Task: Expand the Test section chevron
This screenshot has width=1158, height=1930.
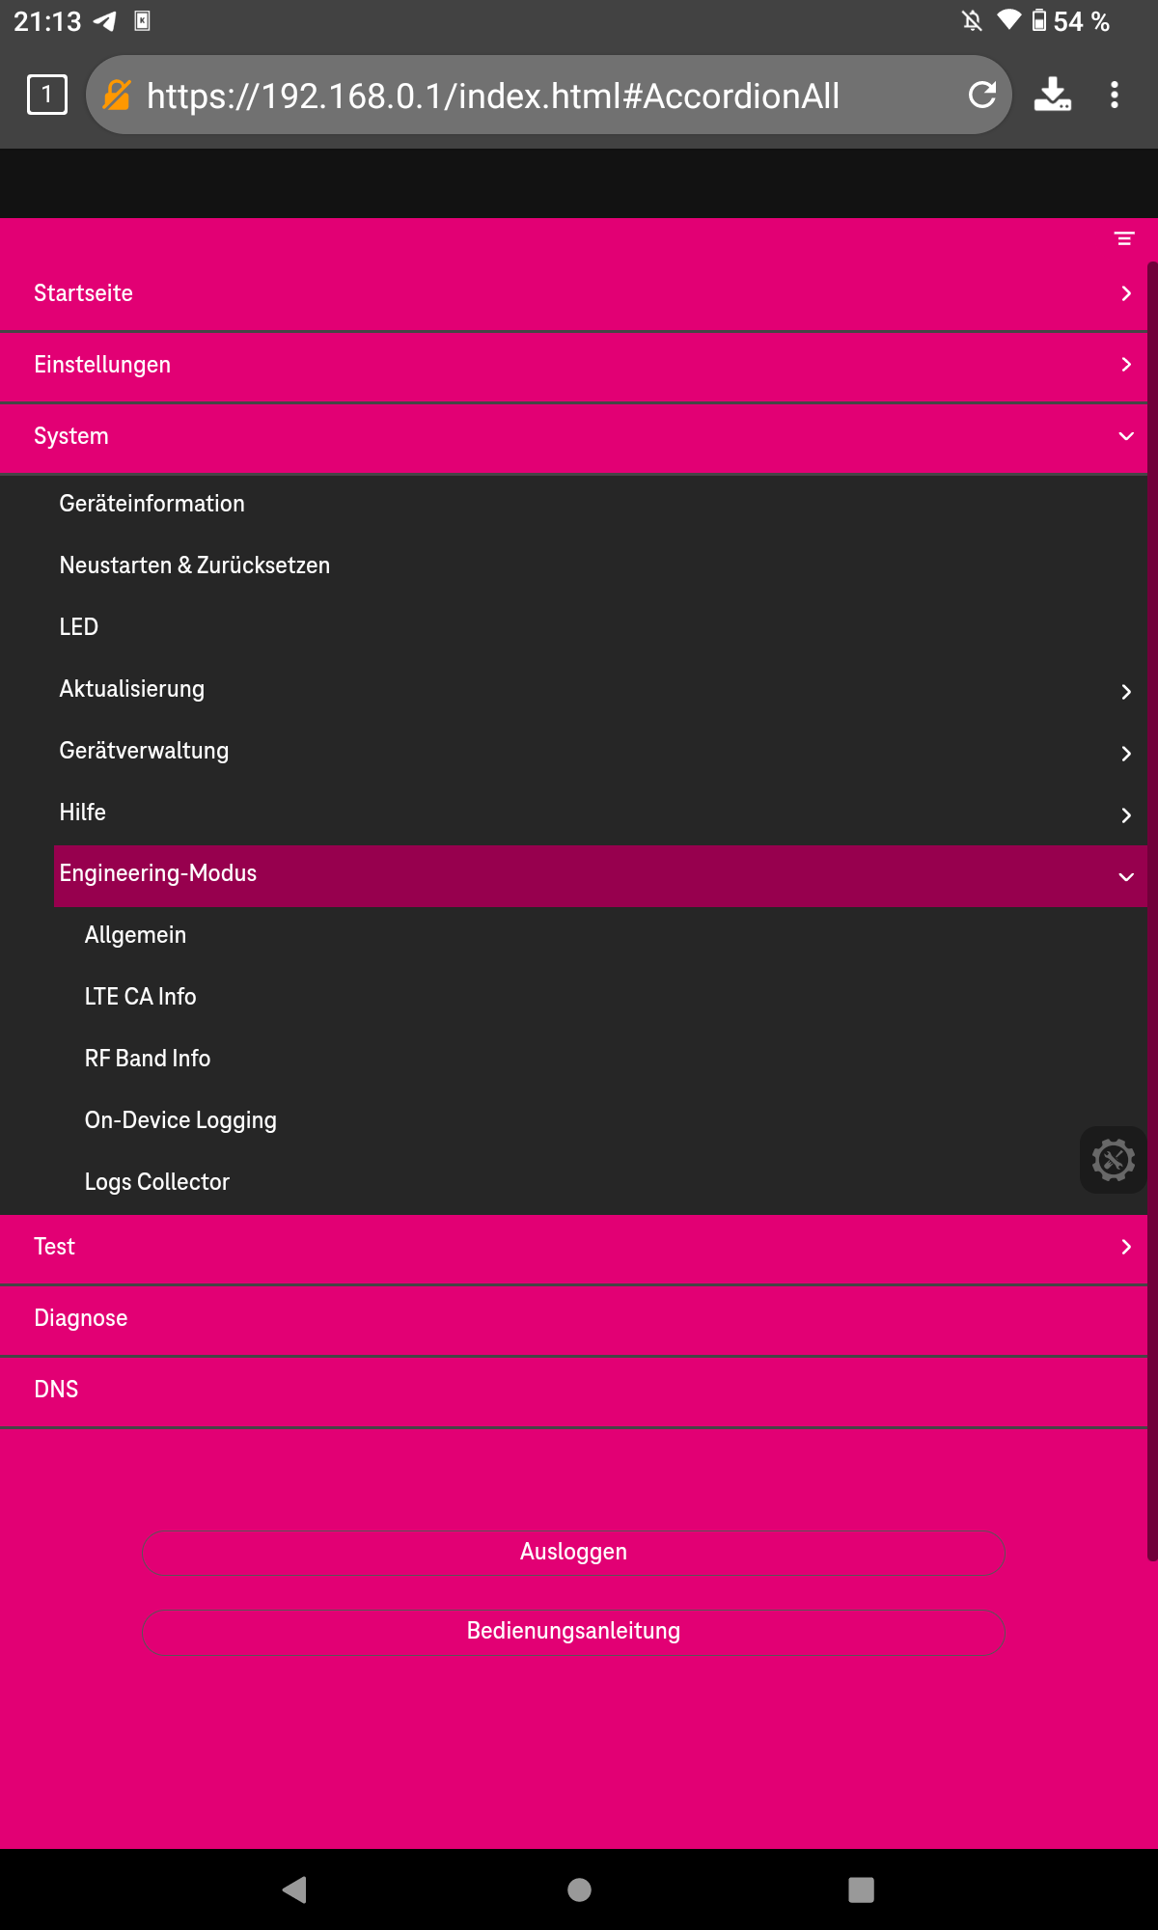Action: pos(1125,1247)
